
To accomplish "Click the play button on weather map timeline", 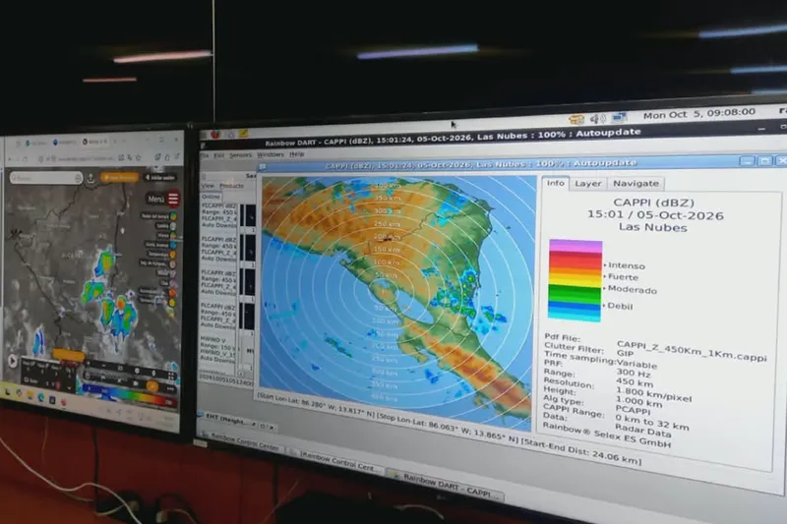I will pos(13,361).
